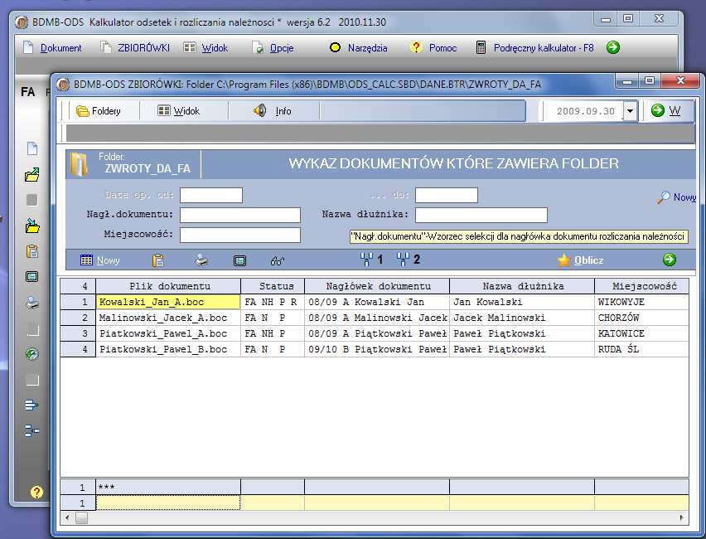Click the 'Nagłówek dokumentu' column header

tap(377, 286)
